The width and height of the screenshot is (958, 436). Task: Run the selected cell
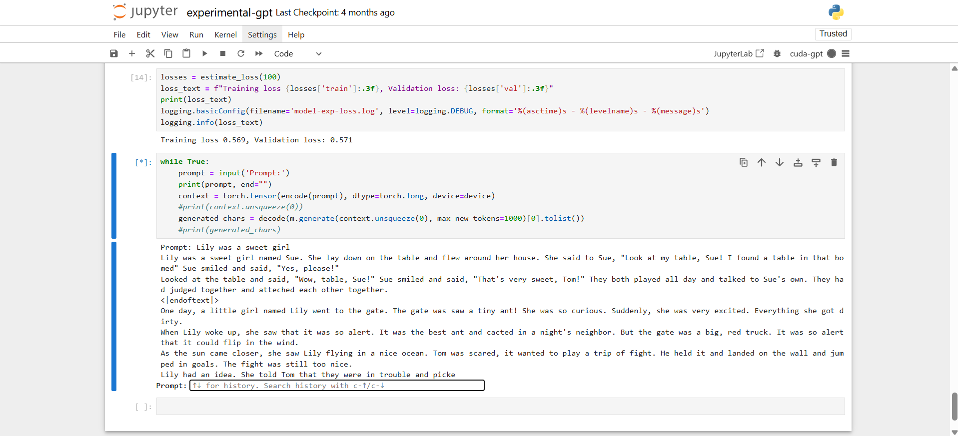tap(204, 53)
